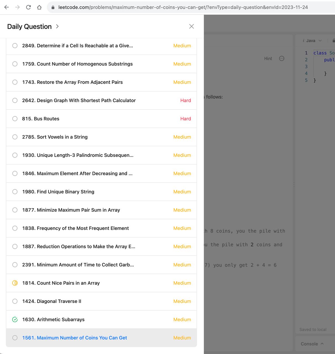This screenshot has height=354, width=335.
Task: Open the hint feedback circle icon
Action: tap(282, 58)
